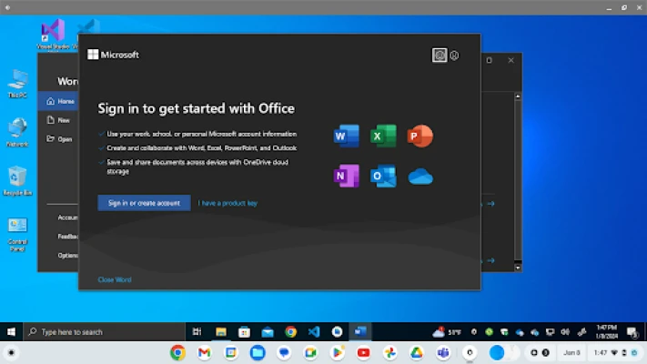Screen dimensions: 647x364
Task: Click the down arrow of Word's scrollbar
Action: click(x=519, y=267)
